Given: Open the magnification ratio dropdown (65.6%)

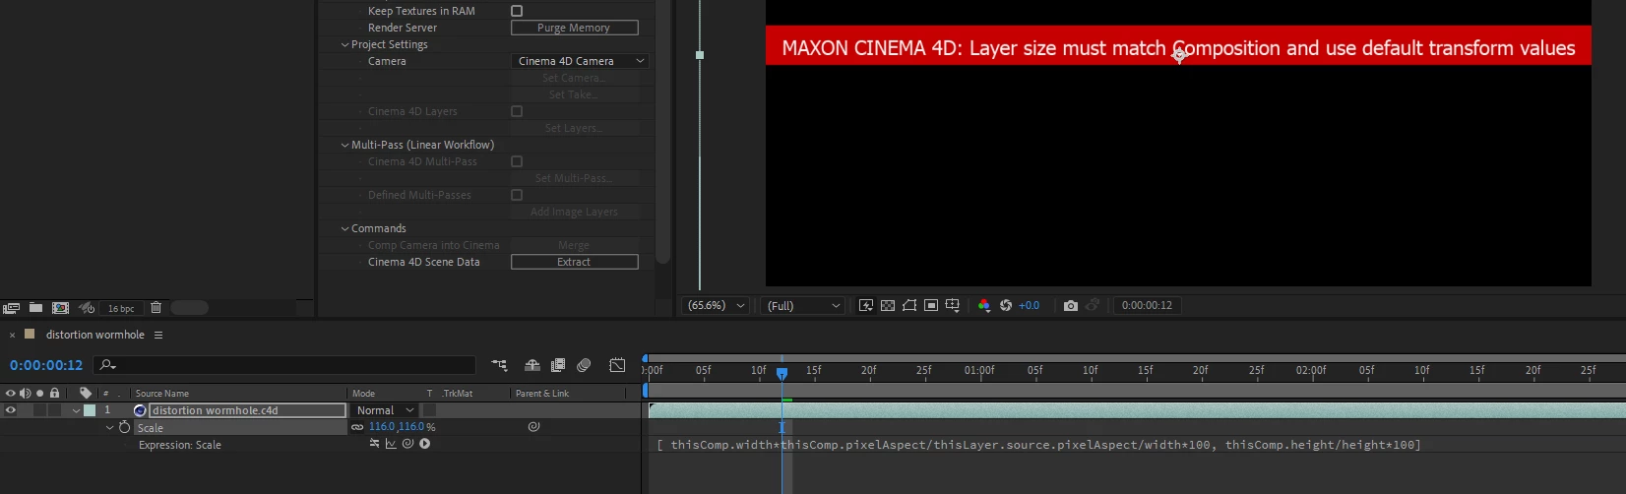Looking at the screenshot, I should click(716, 305).
